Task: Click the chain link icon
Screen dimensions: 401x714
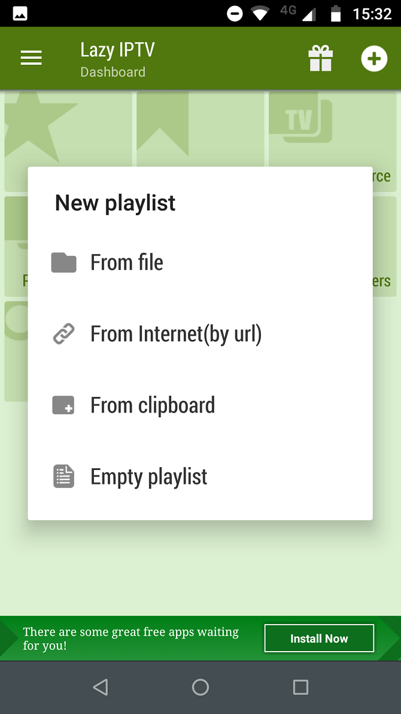Action: (x=63, y=334)
